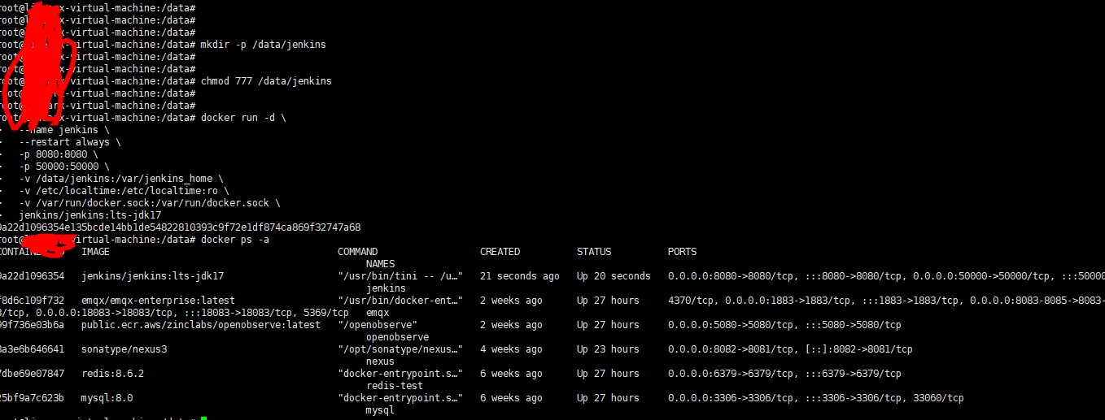
Task: Click the '/data/jenkins:/var/jenkins_home' volume line
Action: click(x=121, y=179)
